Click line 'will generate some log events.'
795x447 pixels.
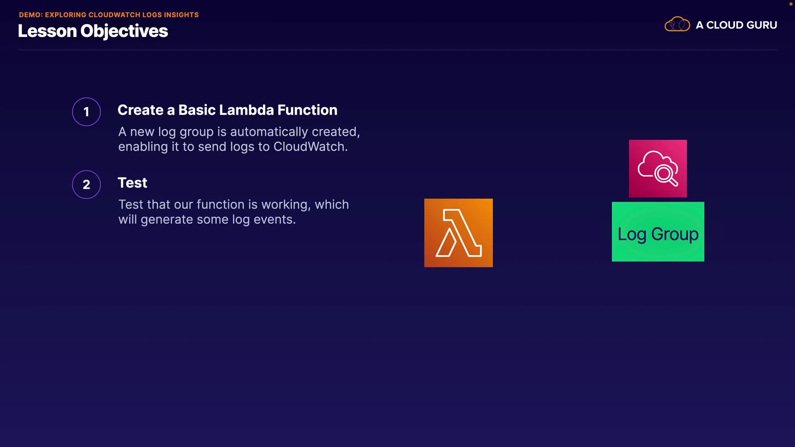click(x=207, y=220)
